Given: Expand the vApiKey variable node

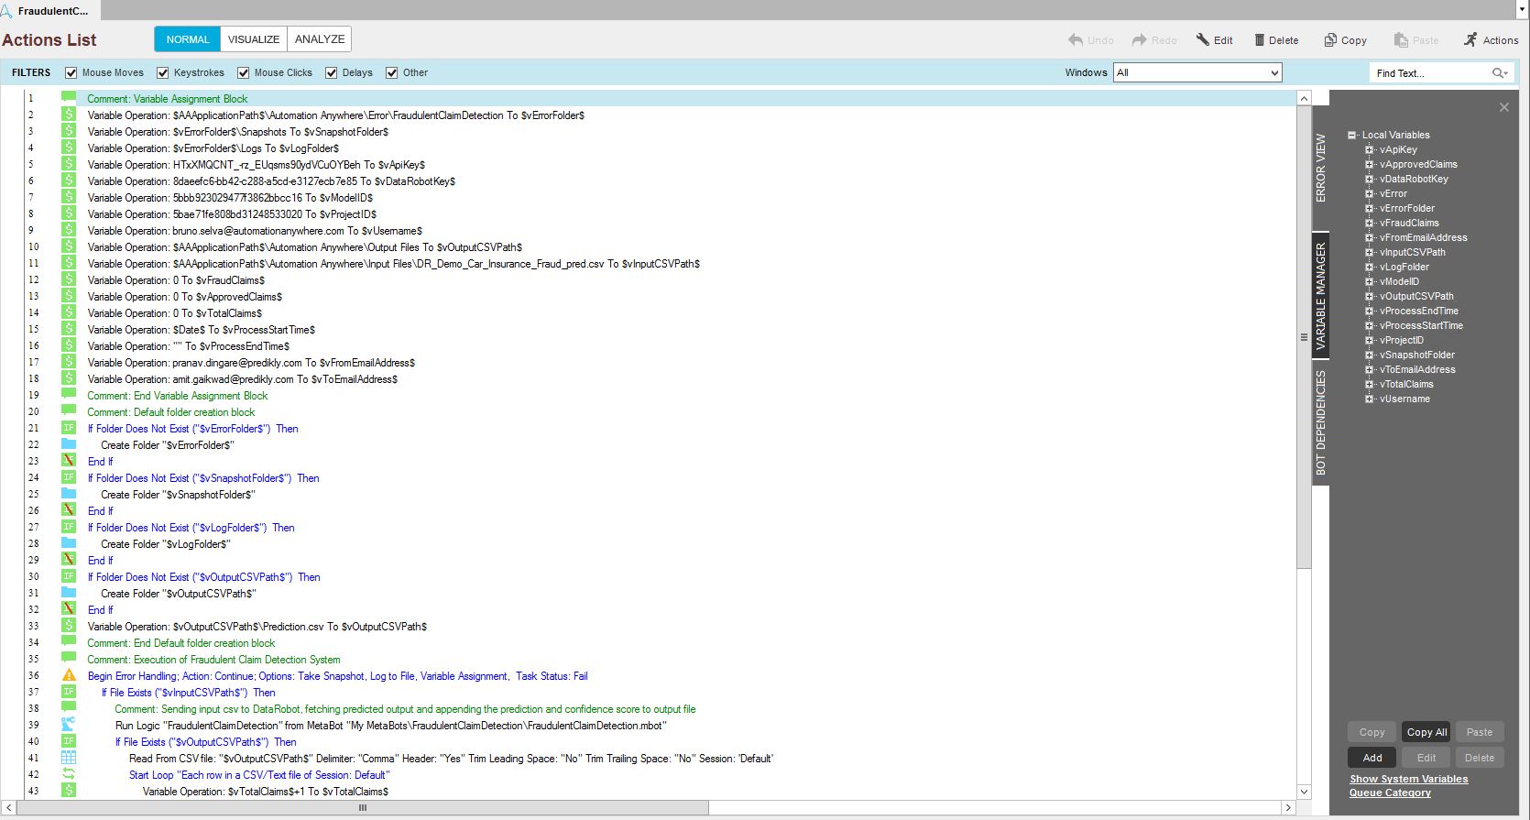Looking at the screenshot, I should [x=1370, y=150].
